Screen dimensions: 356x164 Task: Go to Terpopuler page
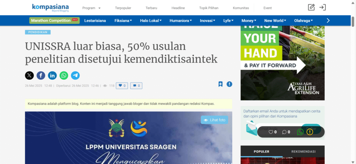[x=123, y=8]
